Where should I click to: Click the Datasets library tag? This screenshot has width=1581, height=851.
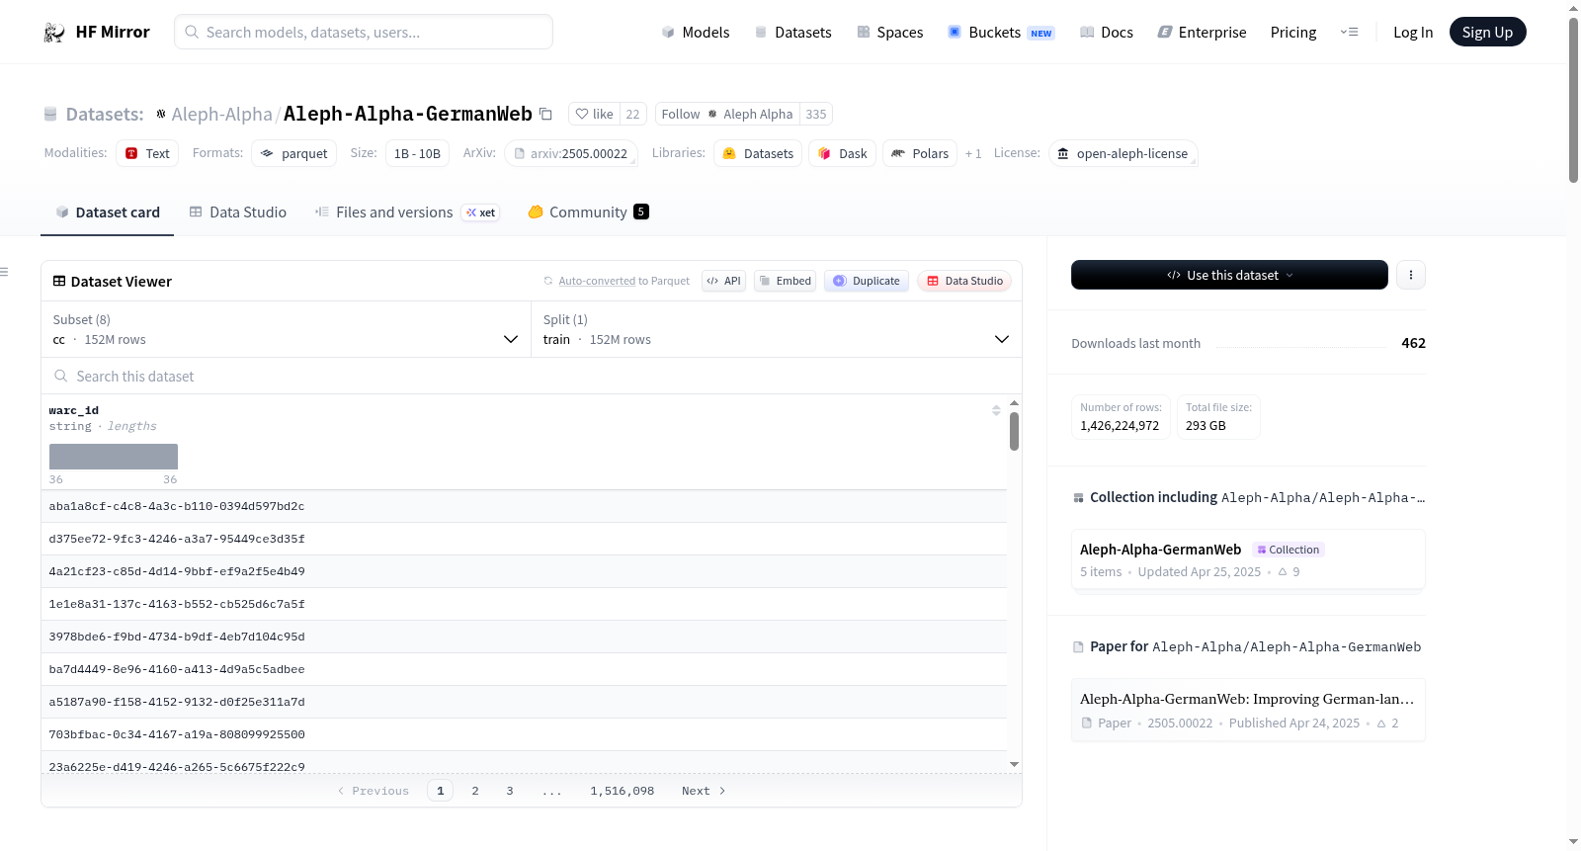point(758,153)
